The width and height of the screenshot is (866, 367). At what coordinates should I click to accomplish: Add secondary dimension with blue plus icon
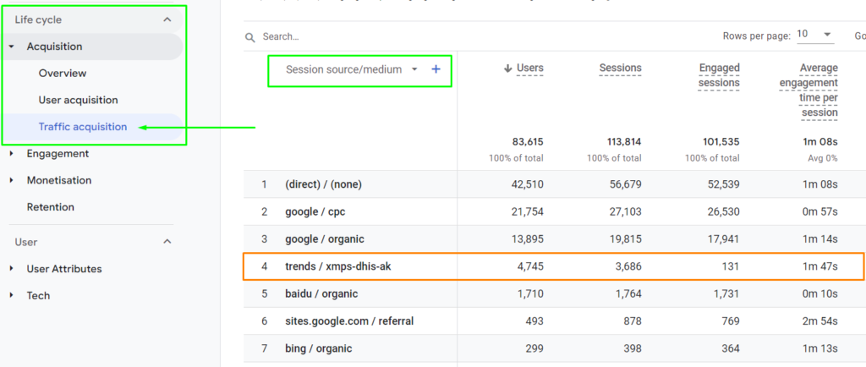pyautogui.click(x=436, y=69)
